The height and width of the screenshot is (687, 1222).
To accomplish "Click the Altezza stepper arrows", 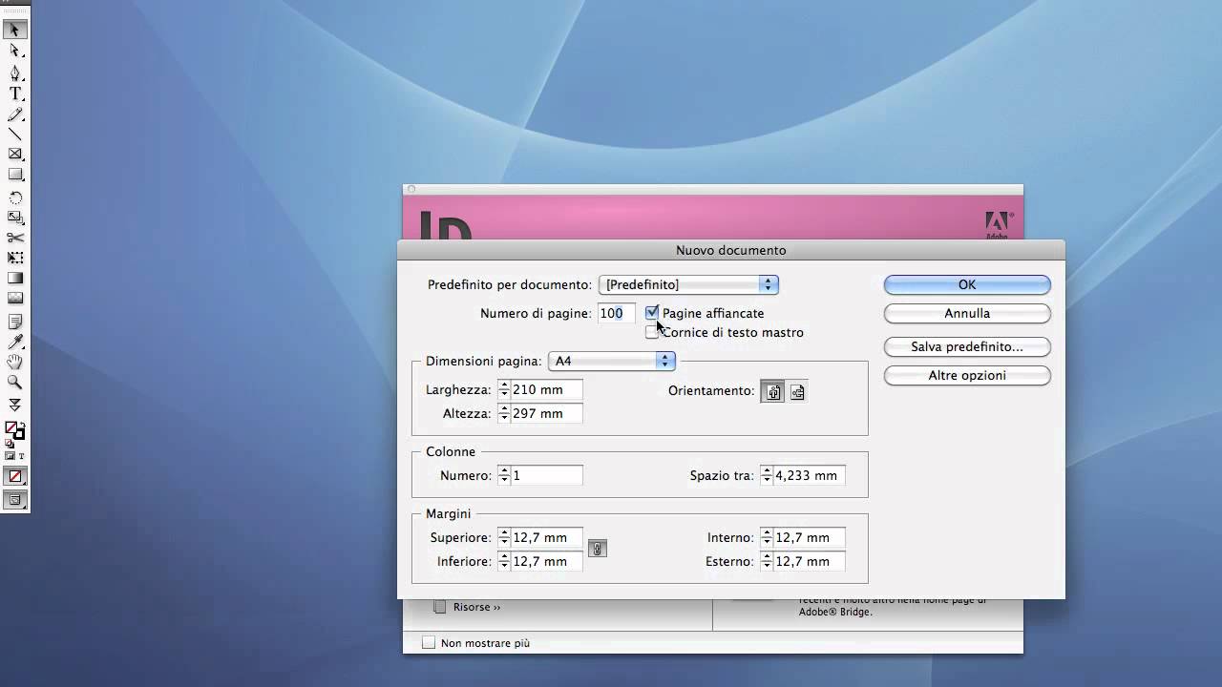I will tap(504, 413).
